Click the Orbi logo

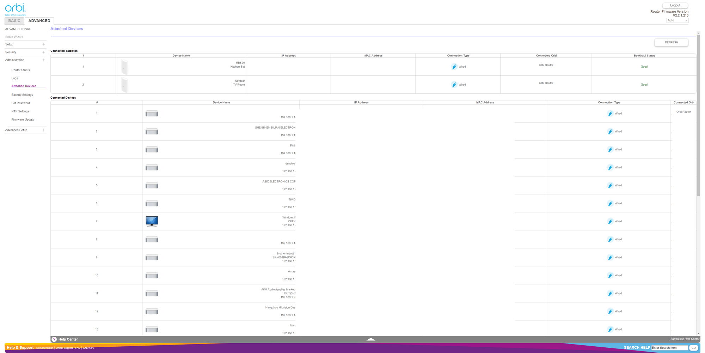[x=15, y=9]
